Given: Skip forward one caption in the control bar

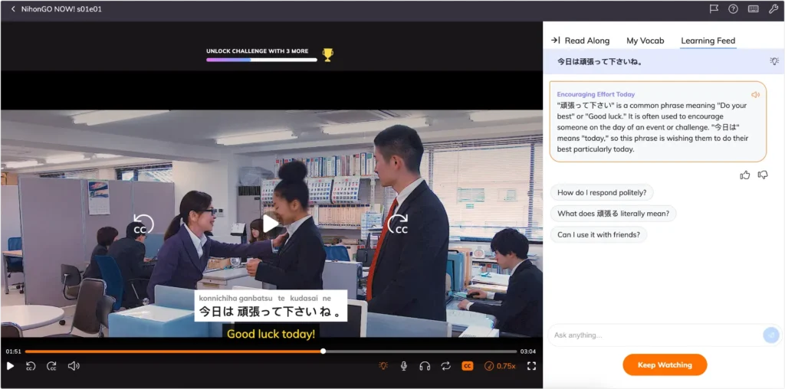Looking at the screenshot, I should click(51, 366).
